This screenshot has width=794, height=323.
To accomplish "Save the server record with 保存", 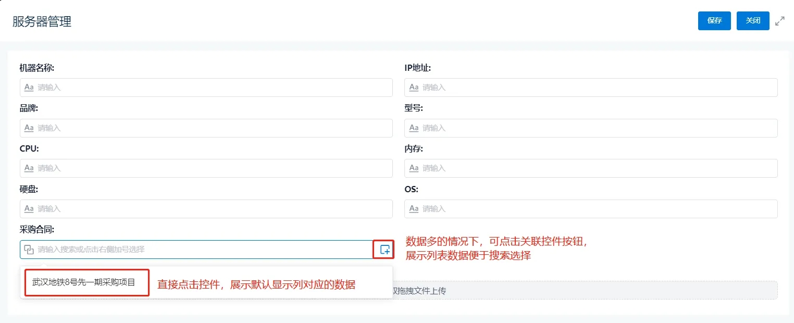I will click(x=714, y=21).
